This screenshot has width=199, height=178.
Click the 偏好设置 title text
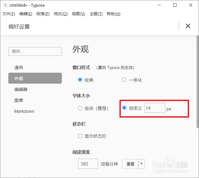click(19, 26)
